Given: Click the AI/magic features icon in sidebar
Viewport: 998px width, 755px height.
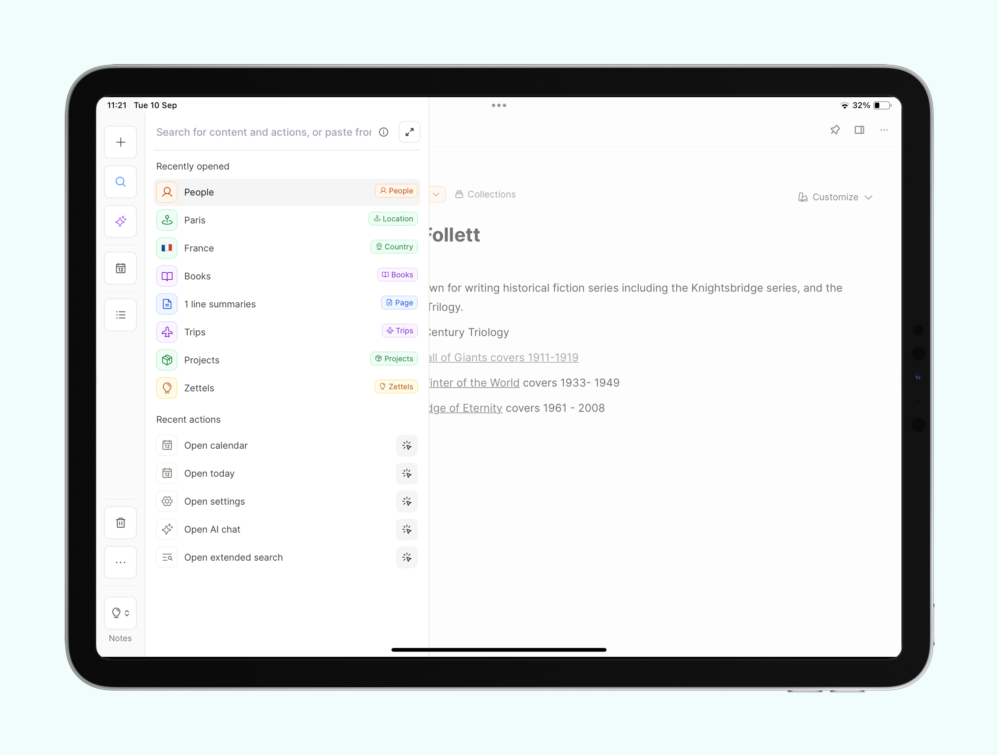Looking at the screenshot, I should click(x=121, y=221).
